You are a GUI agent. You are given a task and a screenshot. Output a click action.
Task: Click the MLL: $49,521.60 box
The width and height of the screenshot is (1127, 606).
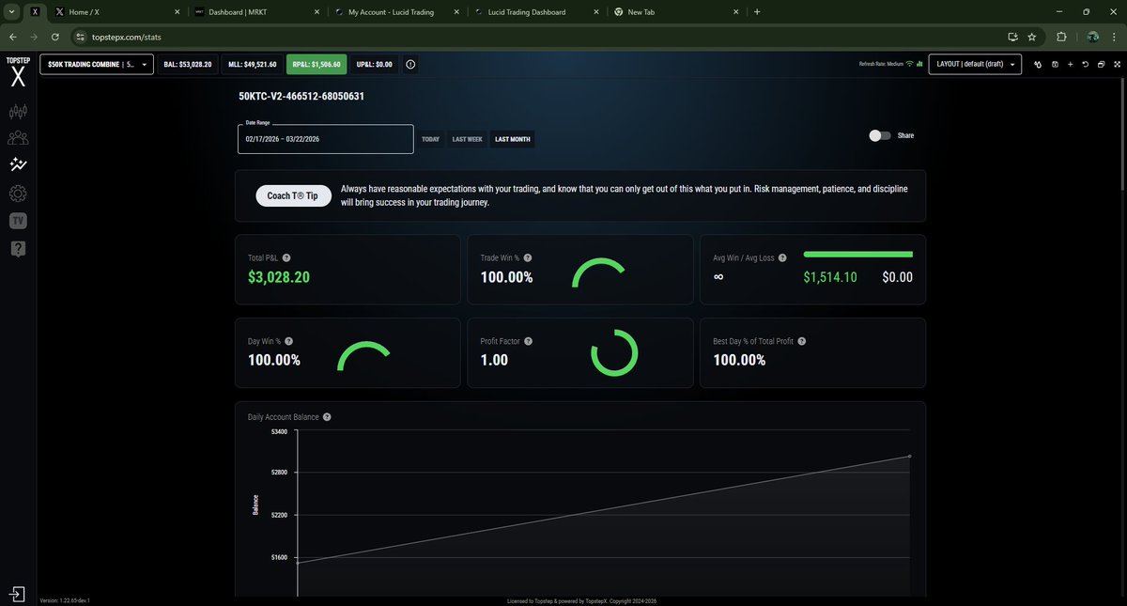pos(253,64)
